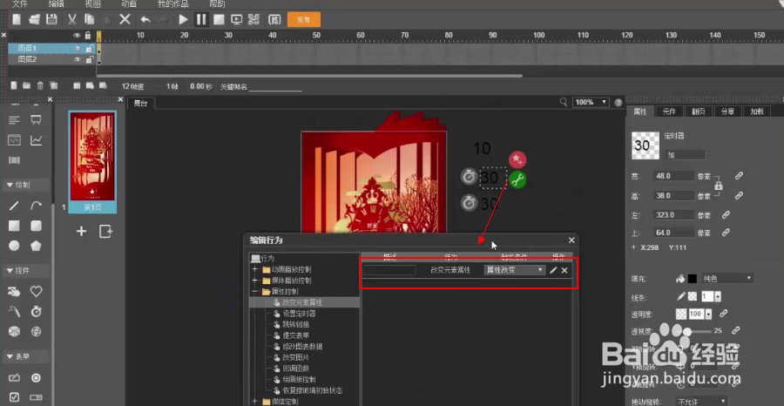The image size is (784, 406).
Task: Expand the 动画播放控制 folder
Action: [x=255, y=269]
